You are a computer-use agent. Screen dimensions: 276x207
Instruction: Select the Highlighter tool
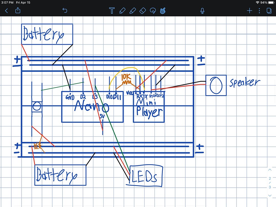point(133,10)
